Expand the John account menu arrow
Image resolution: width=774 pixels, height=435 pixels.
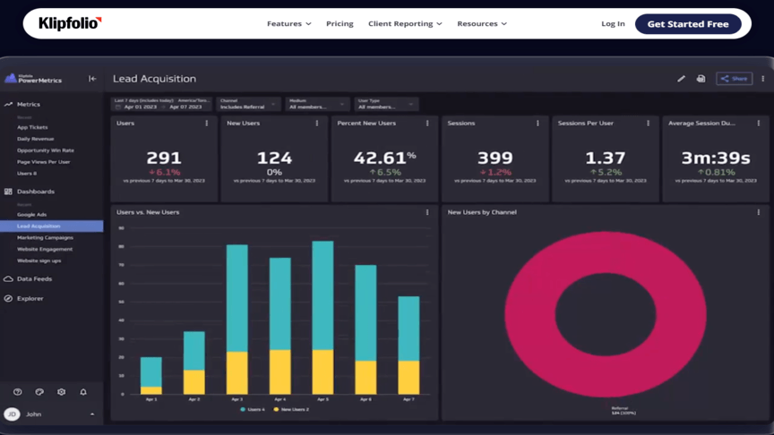[x=91, y=414]
